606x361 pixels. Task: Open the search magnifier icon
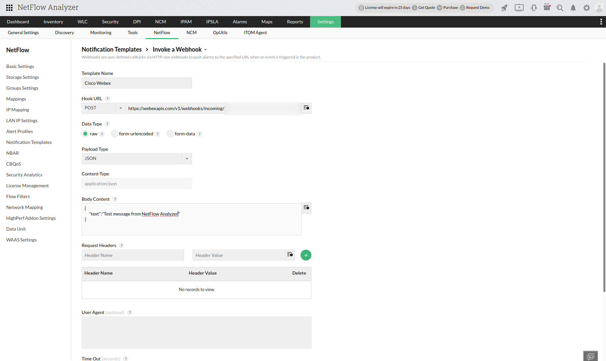[560, 8]
